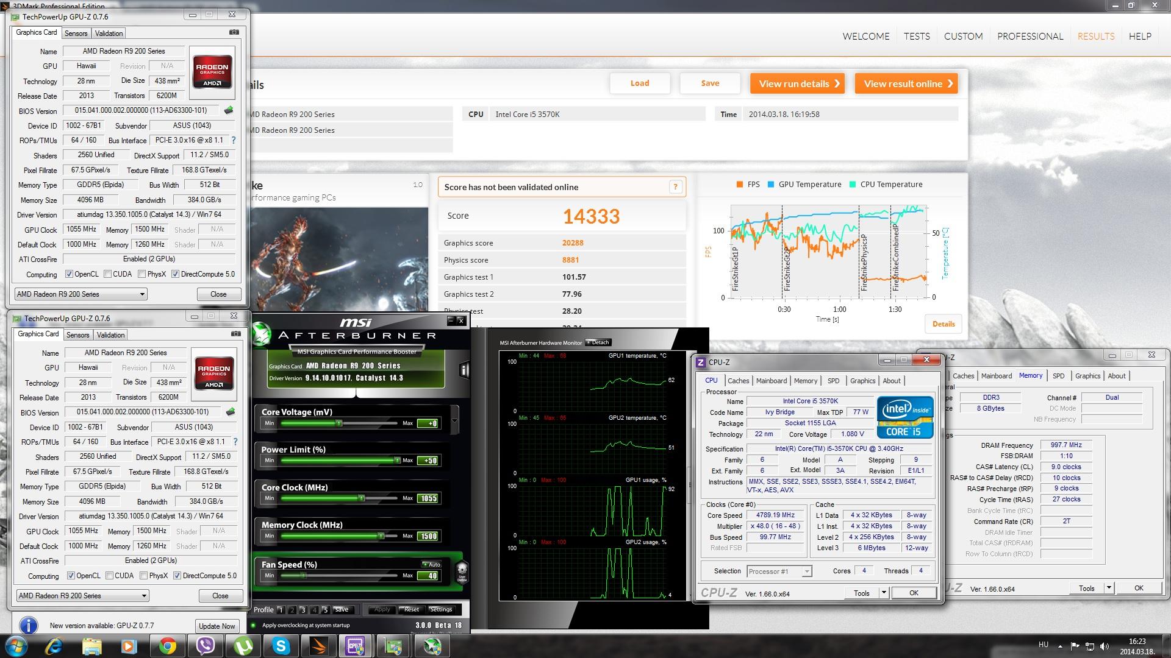
Task: Switch to Validation tab in bottom GPU-Z
Action: (111, 334)
